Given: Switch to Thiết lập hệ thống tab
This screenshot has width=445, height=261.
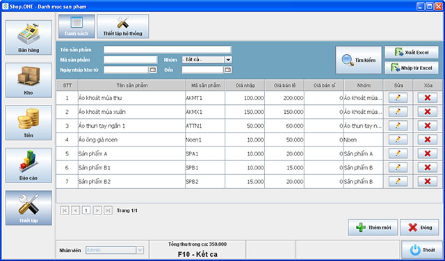Looking at the screenshot, I should [122, 26].
